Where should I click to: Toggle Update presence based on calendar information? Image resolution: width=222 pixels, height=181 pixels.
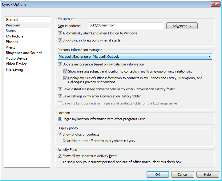tap(60, 65)
